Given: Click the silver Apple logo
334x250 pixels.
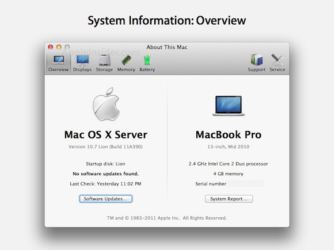Looking at the screenshot, I should click(106, 104).
